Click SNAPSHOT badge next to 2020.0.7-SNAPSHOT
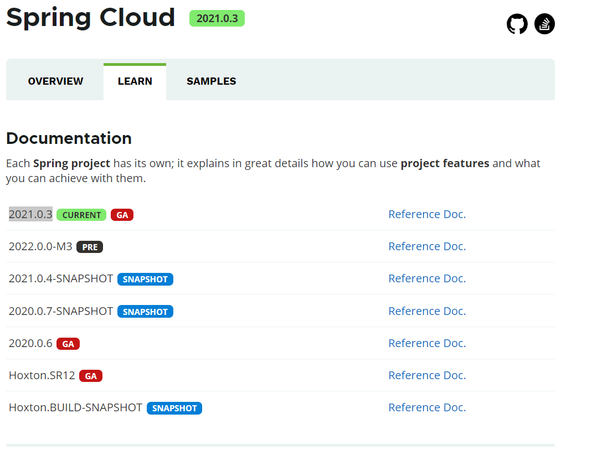 (x=145, y=312)
